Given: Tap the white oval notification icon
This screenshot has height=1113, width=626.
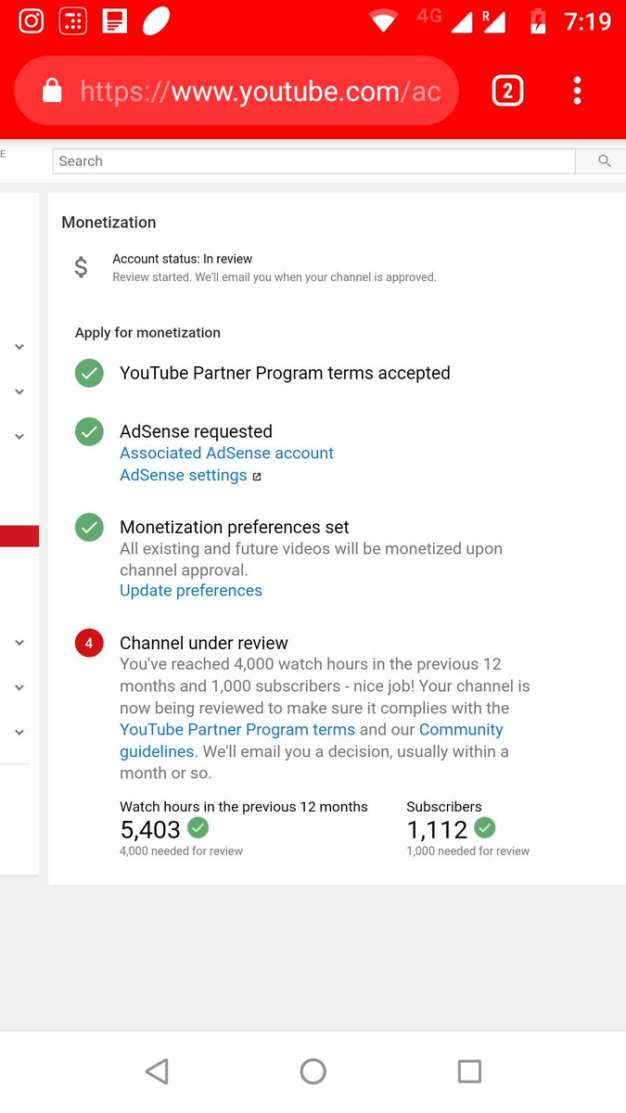Looking at the screenshot, I should point(157,19).
